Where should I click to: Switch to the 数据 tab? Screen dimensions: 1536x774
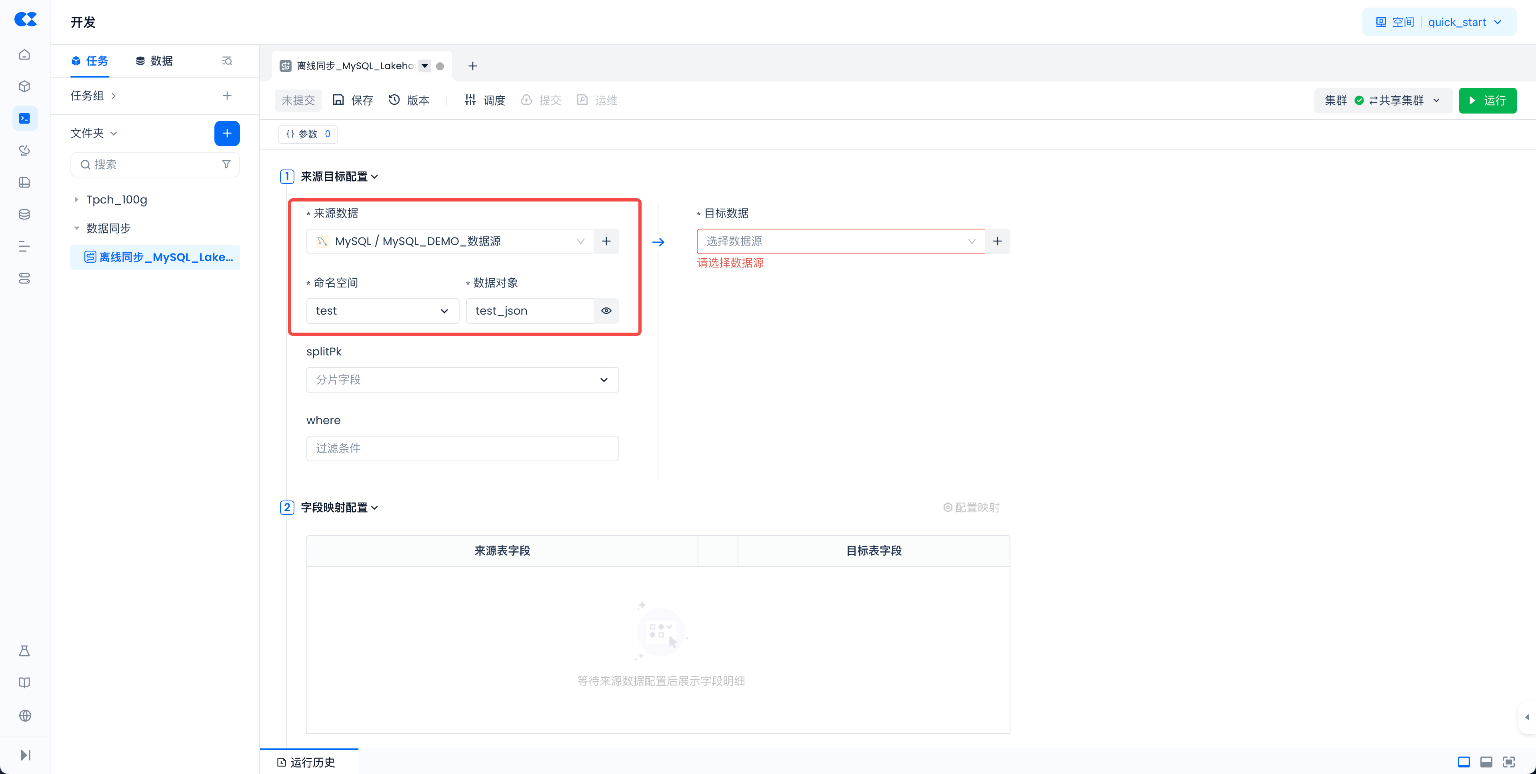154,61
